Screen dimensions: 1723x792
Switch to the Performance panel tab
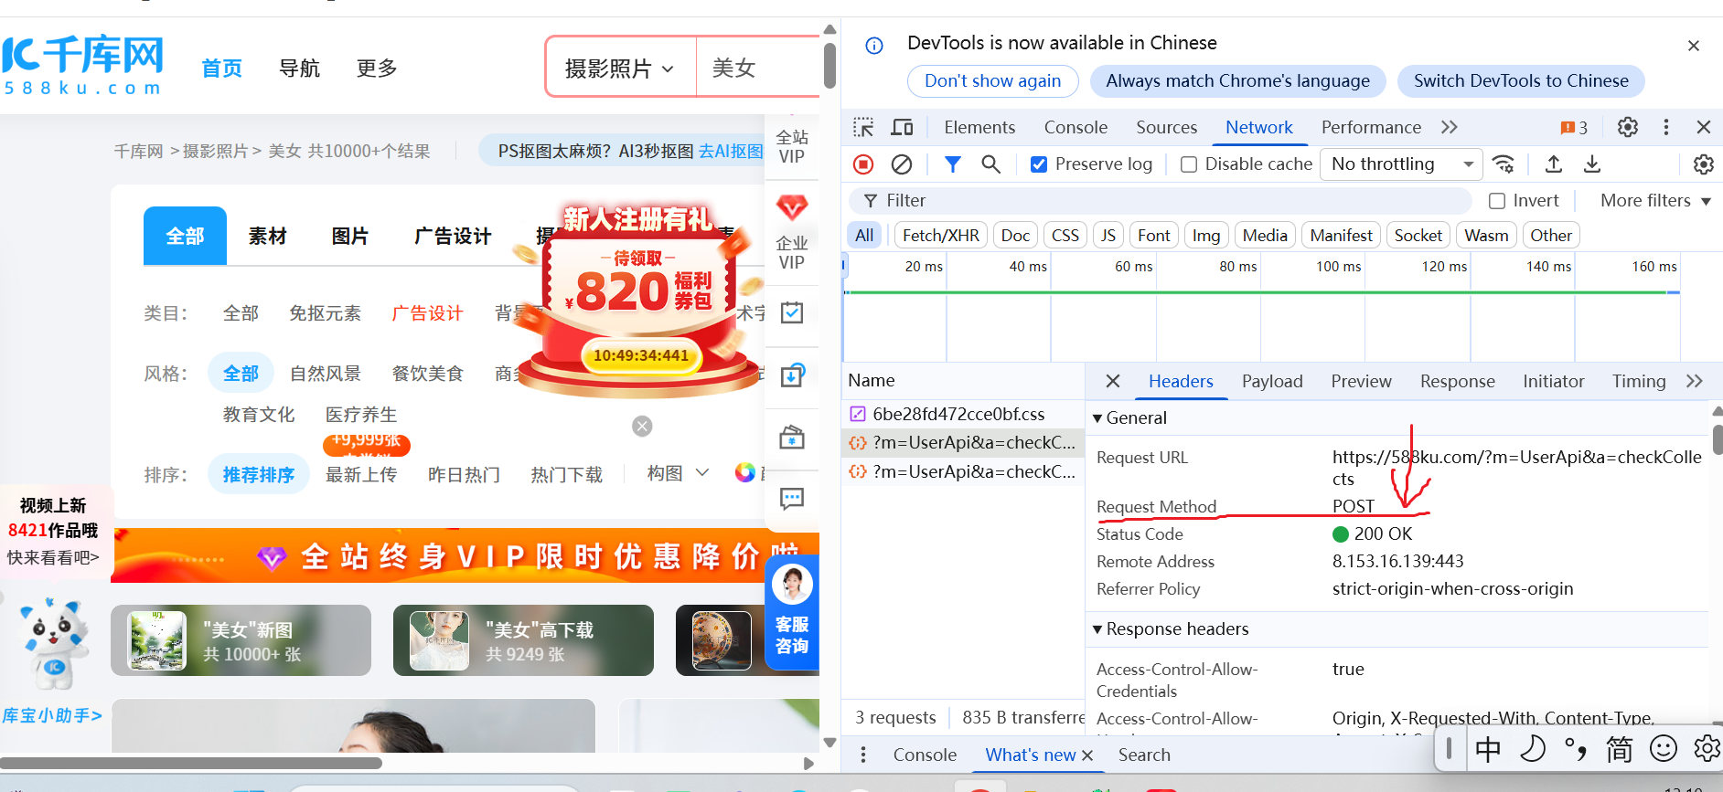pyautogui.click(x=1371, y=128)
